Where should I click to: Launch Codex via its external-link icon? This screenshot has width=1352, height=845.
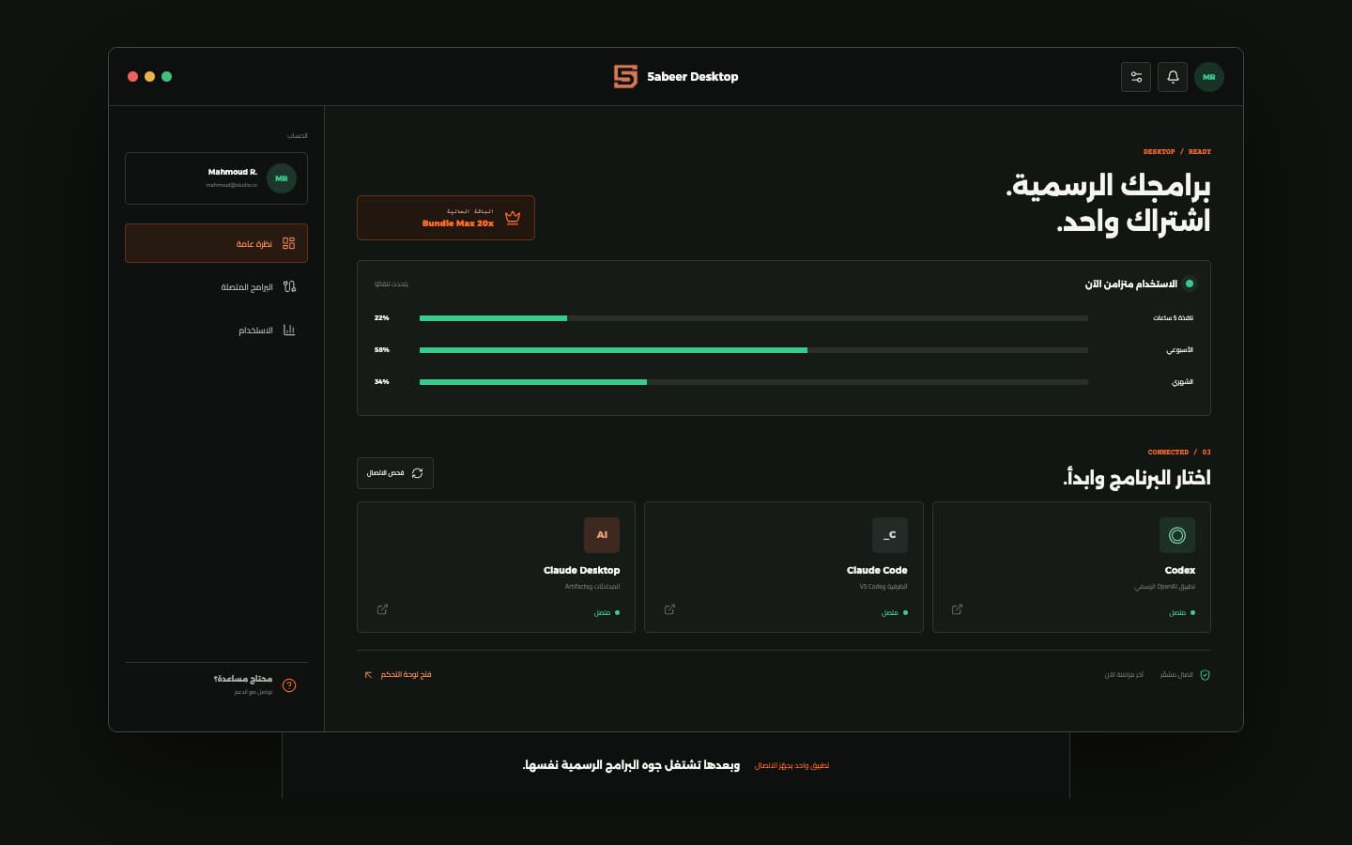[957, 609]
